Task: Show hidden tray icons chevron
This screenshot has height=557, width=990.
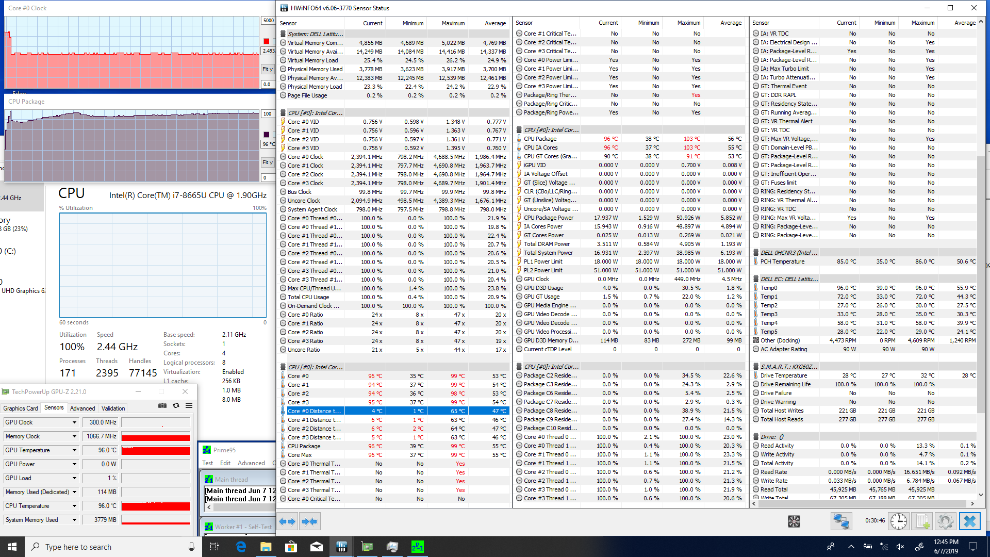Action: (x=851, y=547)
